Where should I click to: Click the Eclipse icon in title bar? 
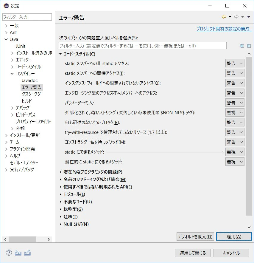point(6,6)
